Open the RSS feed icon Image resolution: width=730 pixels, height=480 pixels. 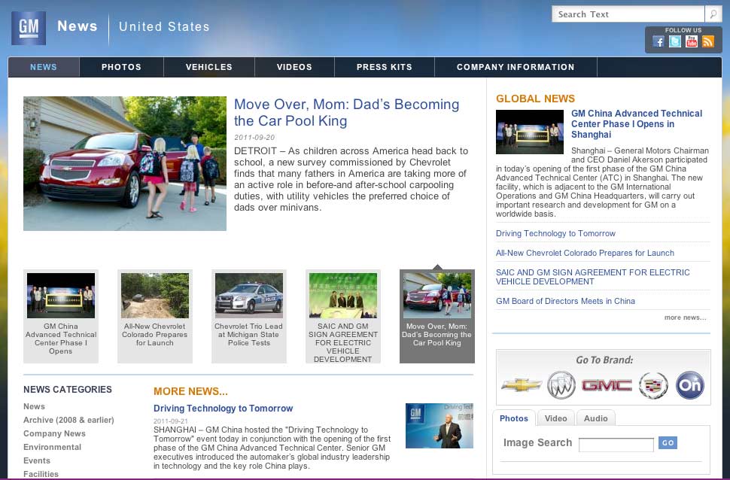click(x=707, y=41)
